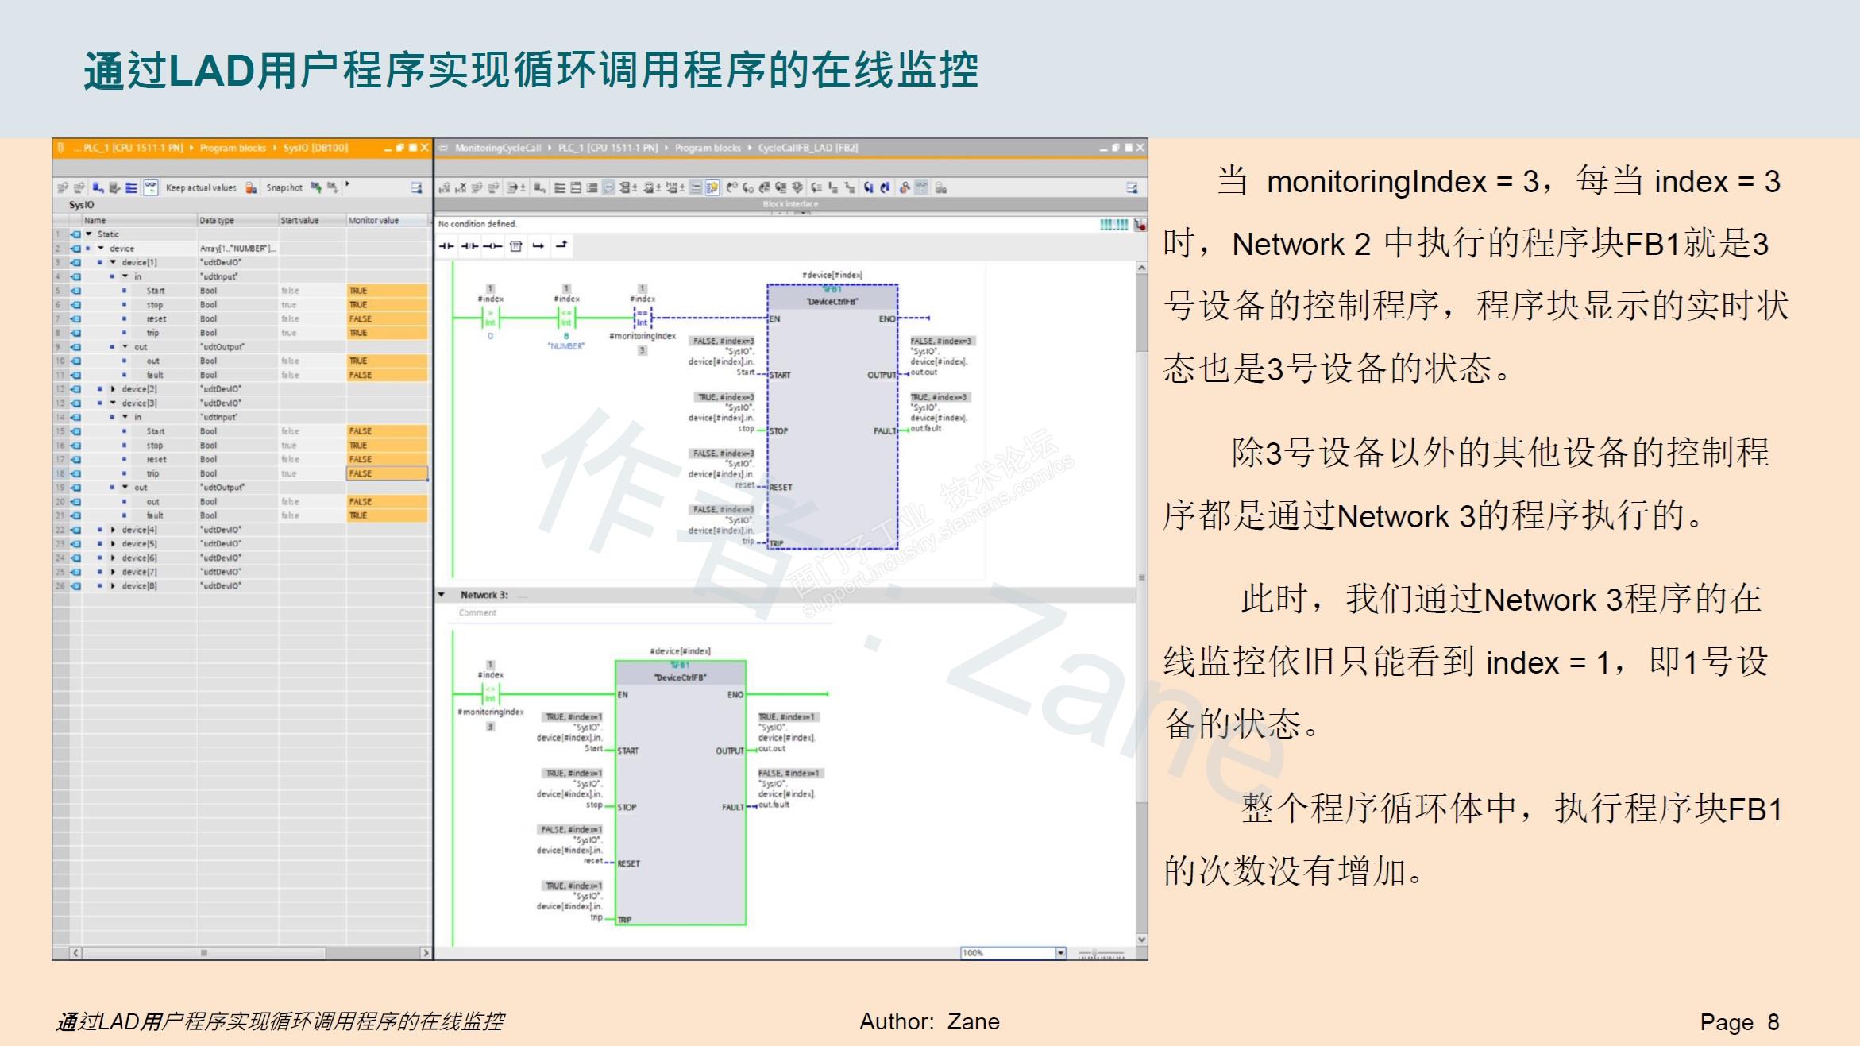This screenshot has height=1046, width=1860.
Task: Click Program blocks in SysIO breadcrumb
Action: coord(233,148)
